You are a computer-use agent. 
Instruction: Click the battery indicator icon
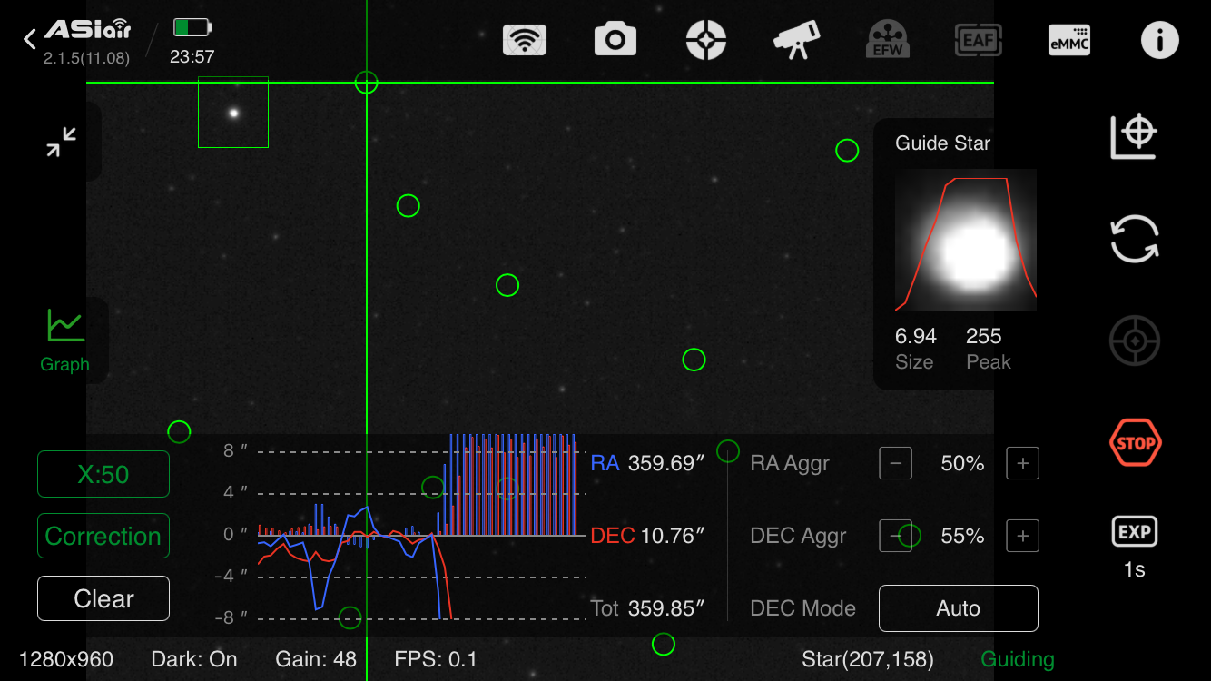click(x=192, y=26)
